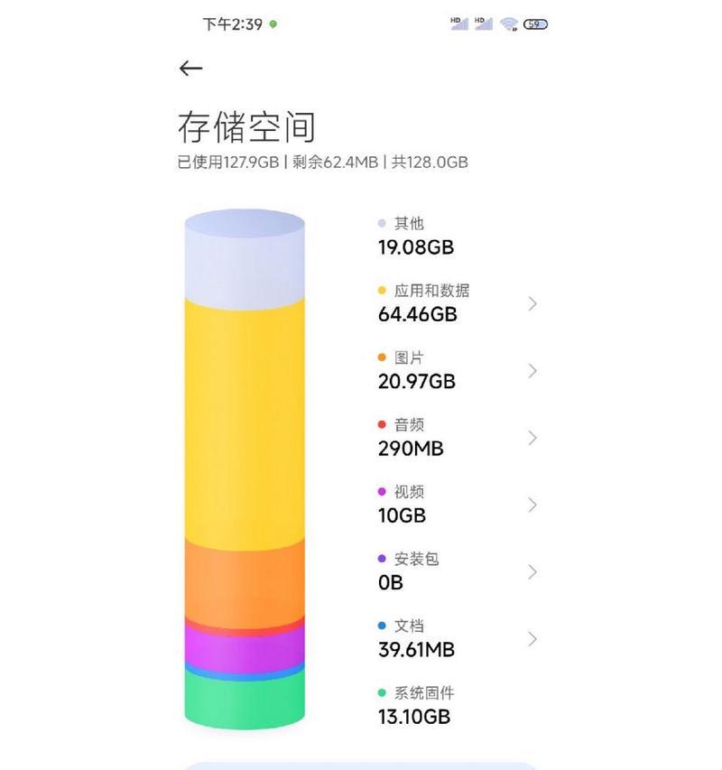Screen dimensions: 722x770
Task: Expand the 音频 chevron arrow
Action: coord(532,438)
